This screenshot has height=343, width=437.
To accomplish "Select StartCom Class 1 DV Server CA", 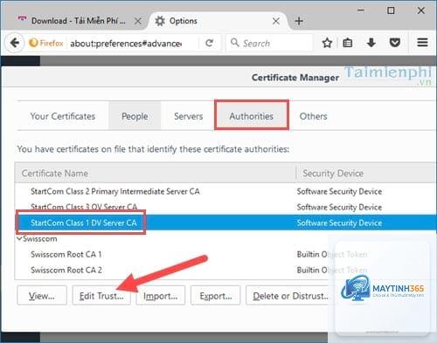I will point(84,223).
